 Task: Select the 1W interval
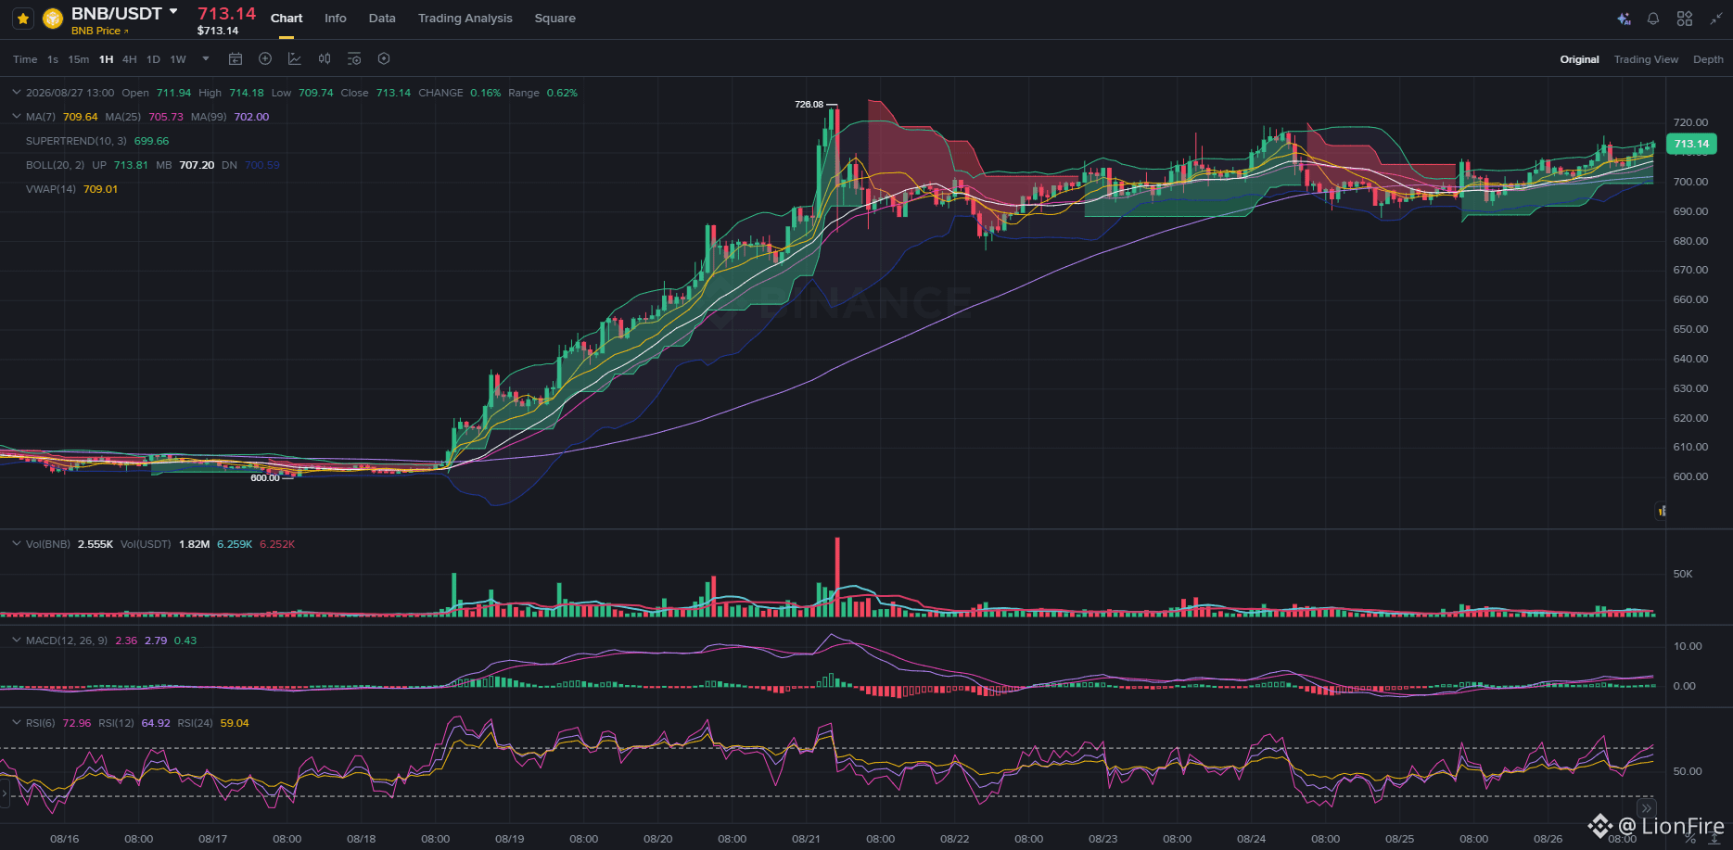coord(178,59)
